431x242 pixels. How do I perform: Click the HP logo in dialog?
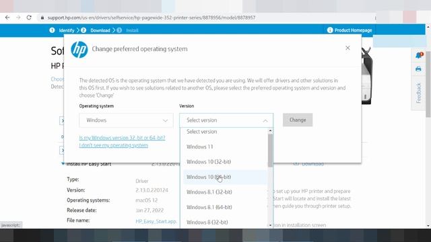[79, 49]
